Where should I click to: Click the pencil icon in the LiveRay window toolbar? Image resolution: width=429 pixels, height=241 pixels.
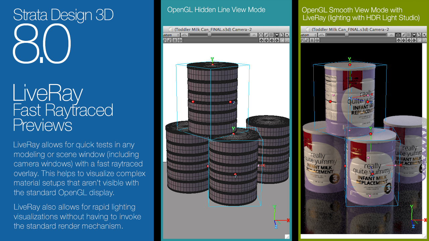coord(404,35)
